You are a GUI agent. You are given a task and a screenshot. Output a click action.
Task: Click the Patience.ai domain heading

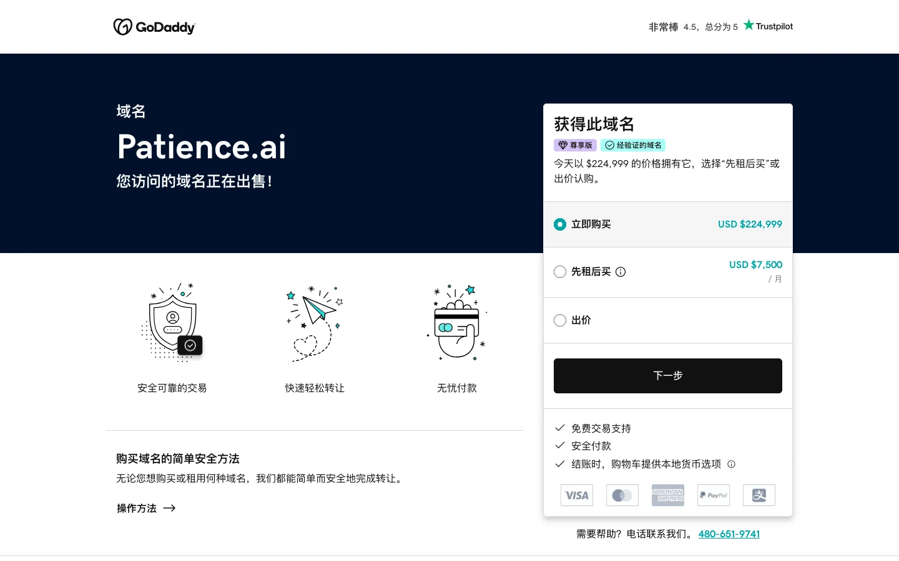(202, 147)
